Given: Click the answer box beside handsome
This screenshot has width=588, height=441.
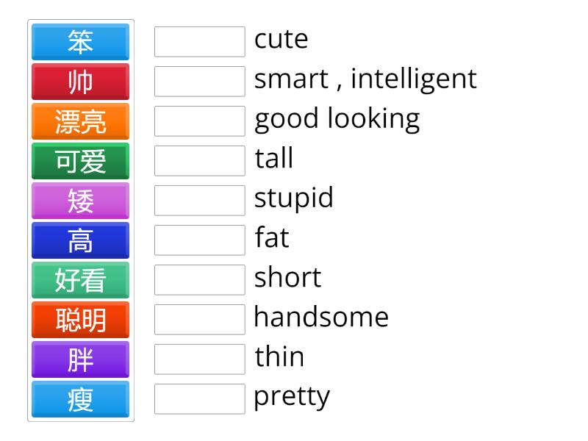Looking at the screenshot, I should 199,320.
